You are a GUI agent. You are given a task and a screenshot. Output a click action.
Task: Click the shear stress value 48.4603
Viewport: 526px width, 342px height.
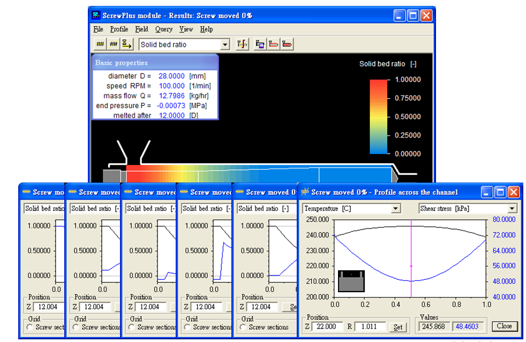467,326
